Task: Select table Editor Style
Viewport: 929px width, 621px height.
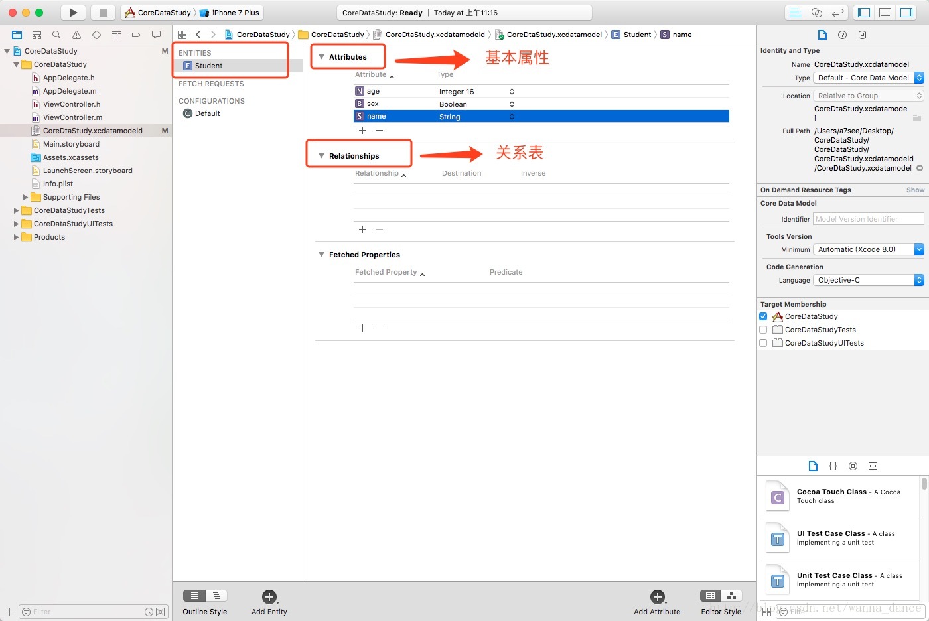Action: [710, 596]
